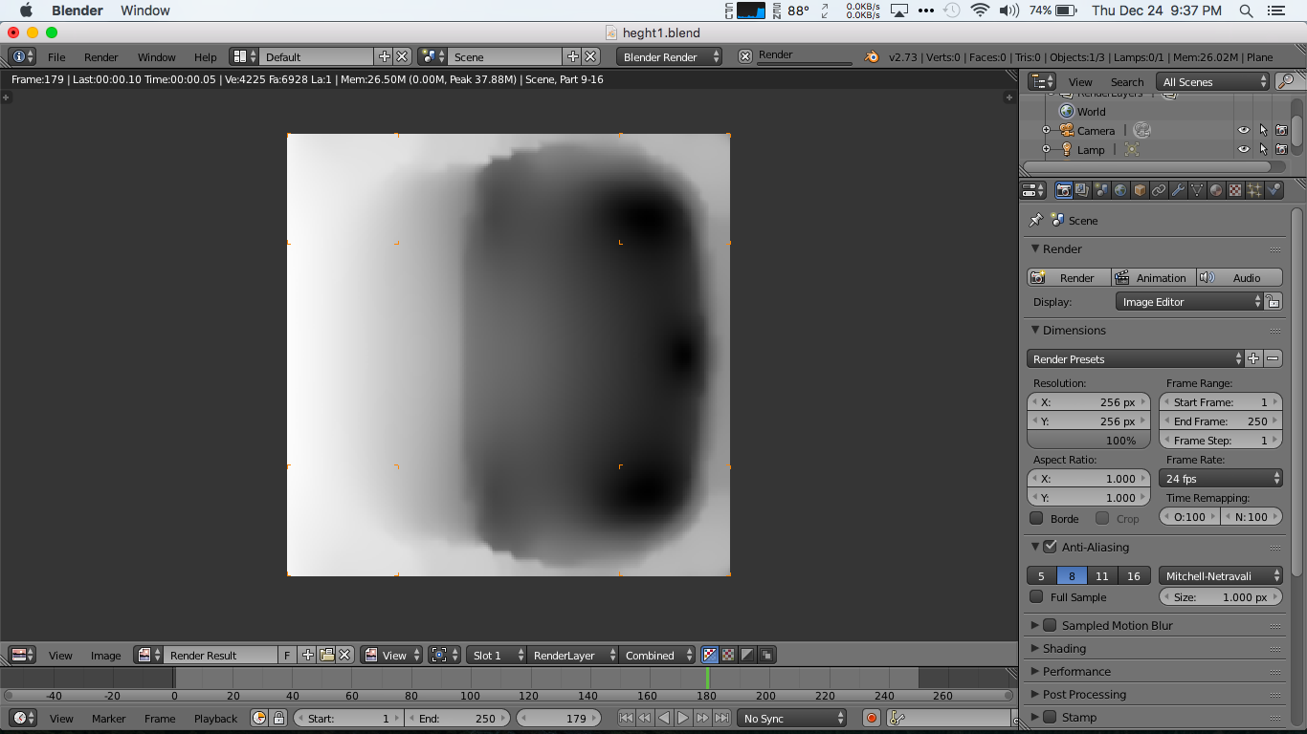
Task: Open the Modifiers wrench tab
Action: click(x=1178, y=190)
